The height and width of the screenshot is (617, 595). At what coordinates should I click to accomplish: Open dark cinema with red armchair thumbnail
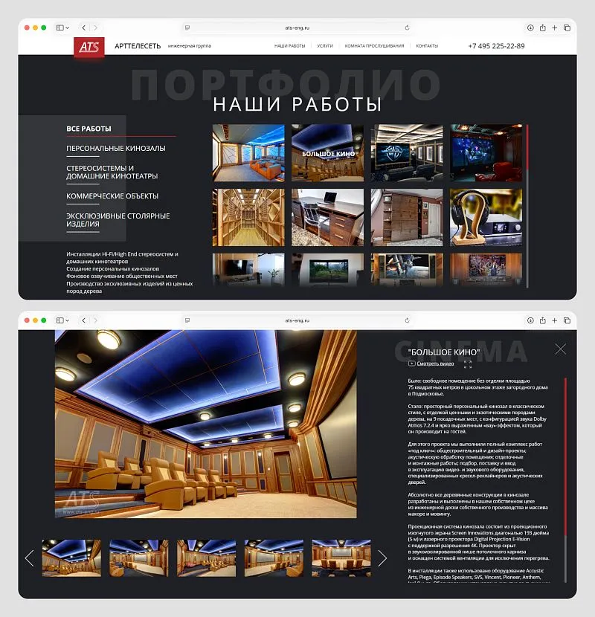click(x=486, y=153)
